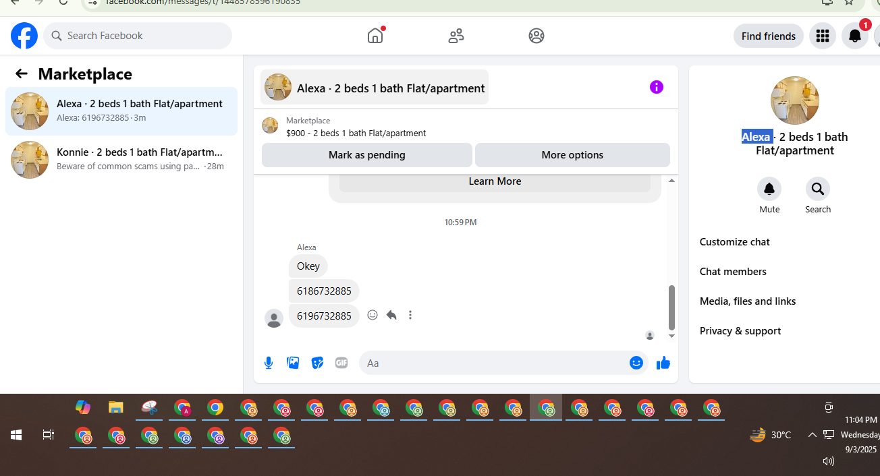This screenshot has width=880, height=476.
Task: Click the chat scrollbar down arrow
Action: [x=671, y=336]
